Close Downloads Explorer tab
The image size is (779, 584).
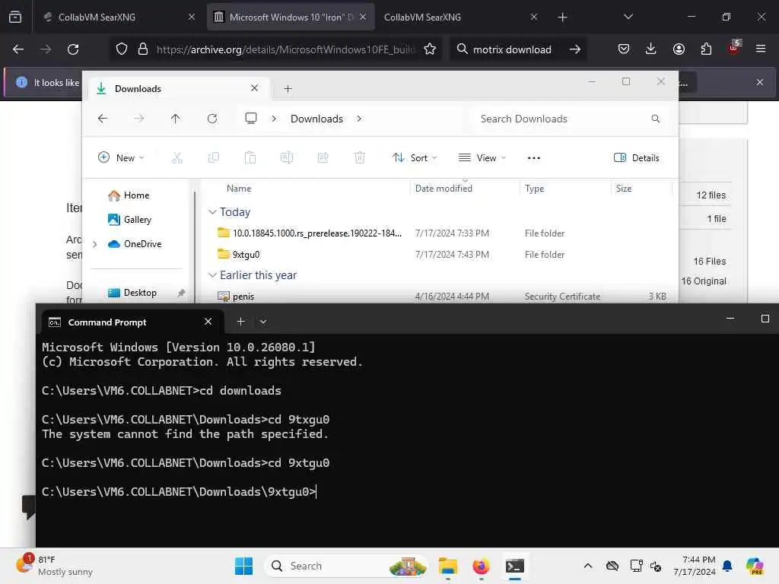pyautogui.click(x=254, y=88)
